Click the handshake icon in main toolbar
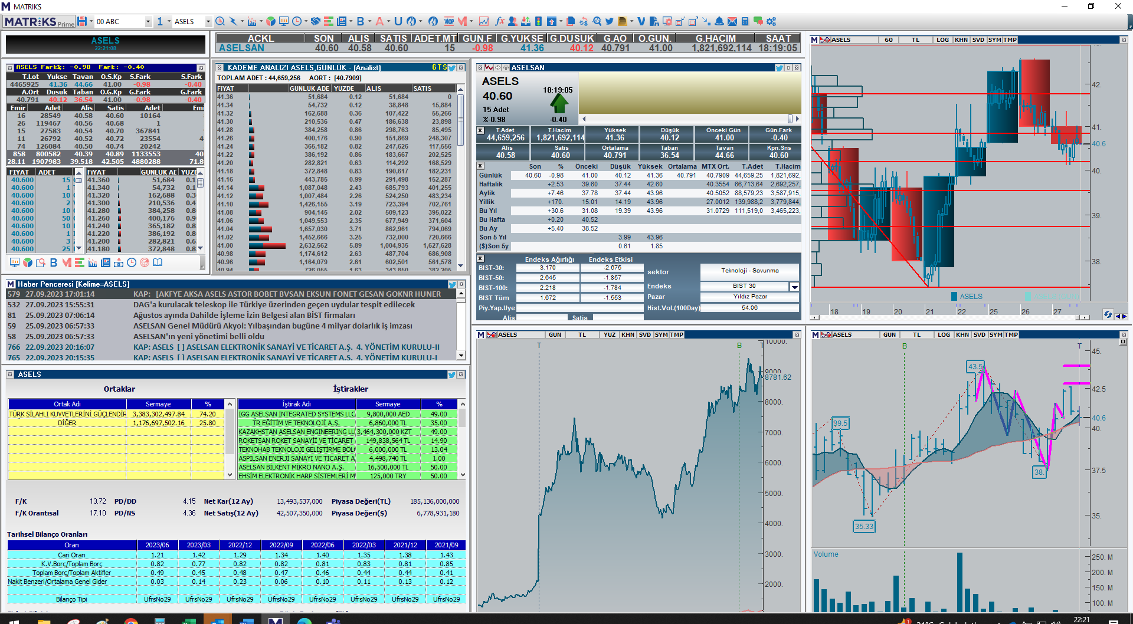 [316, 21]
